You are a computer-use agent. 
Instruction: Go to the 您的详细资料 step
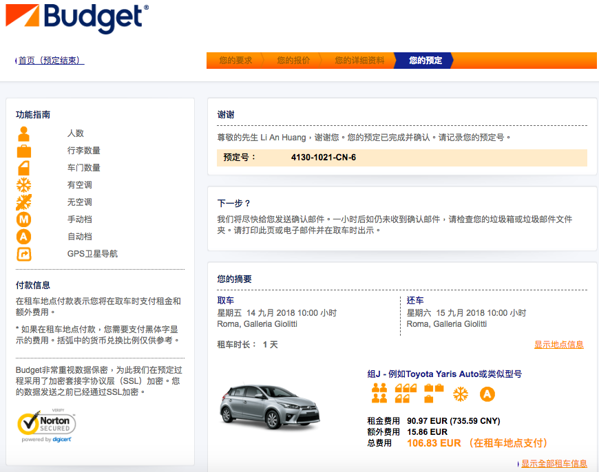pos(359,61)
